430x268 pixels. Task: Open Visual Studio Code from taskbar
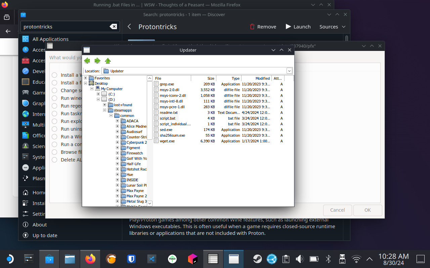point(152,259)
